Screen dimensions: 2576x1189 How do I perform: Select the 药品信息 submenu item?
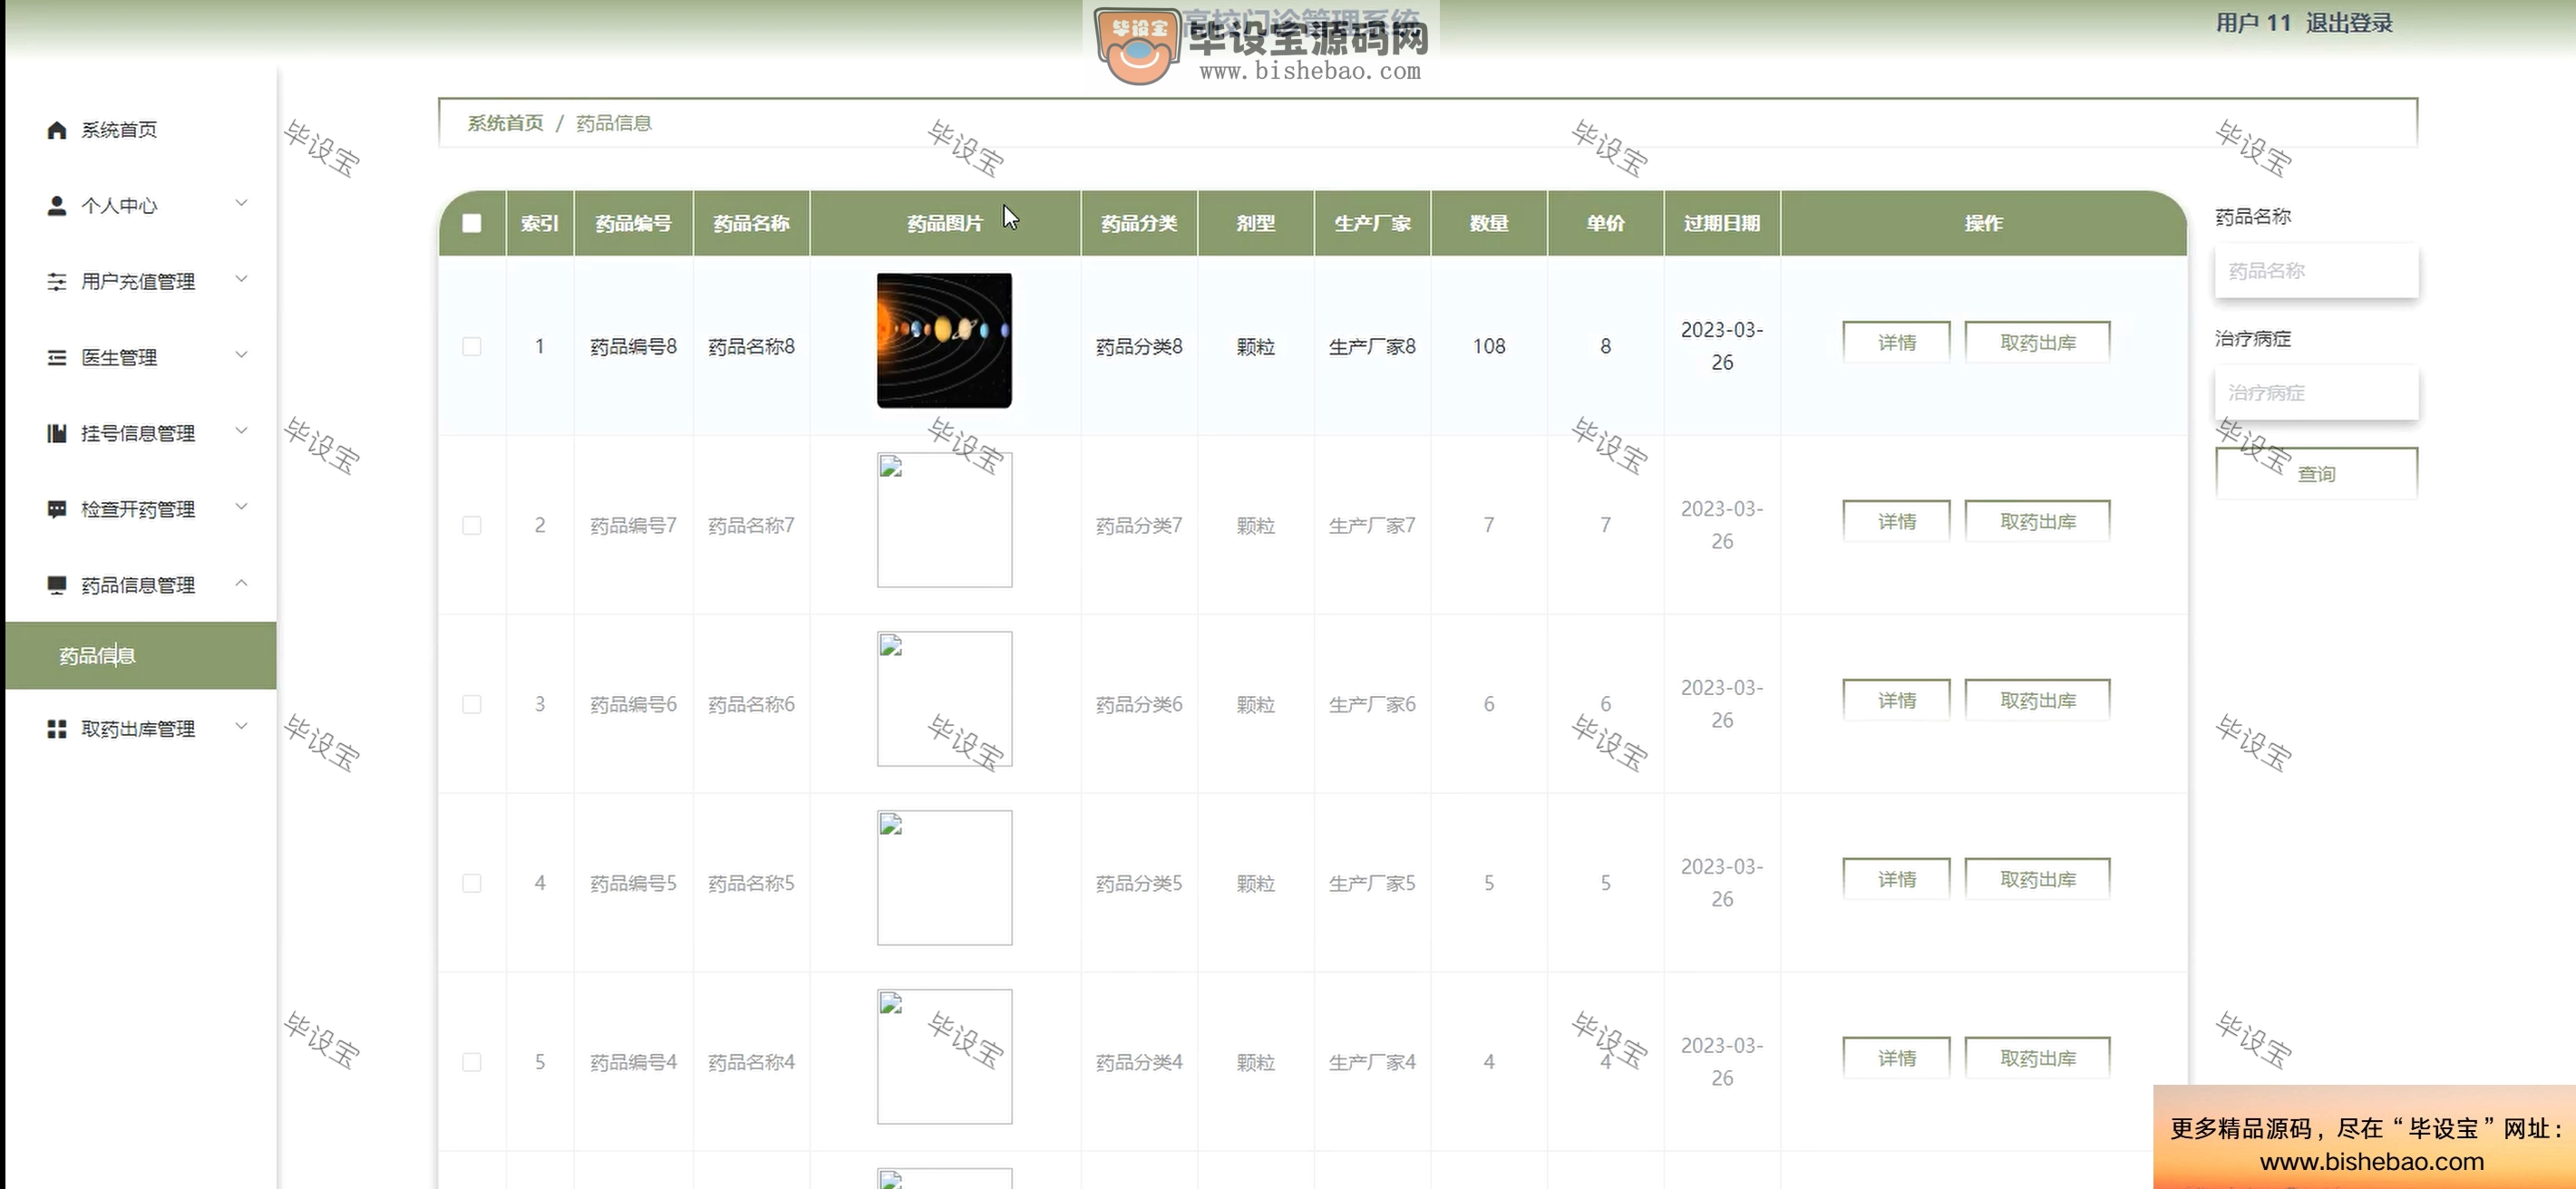141,655
